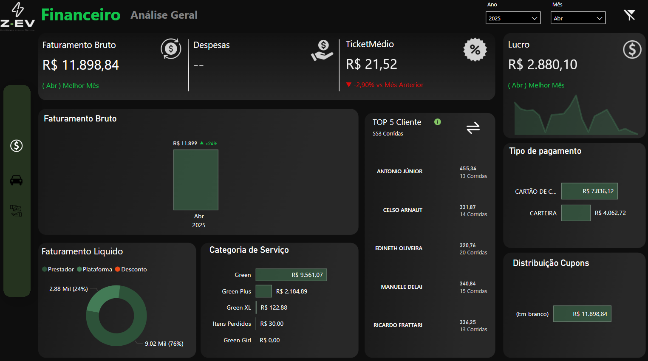Select the Green category bar R$ 9.561,07
Screen dimensions: 648x361
point(291,275)
